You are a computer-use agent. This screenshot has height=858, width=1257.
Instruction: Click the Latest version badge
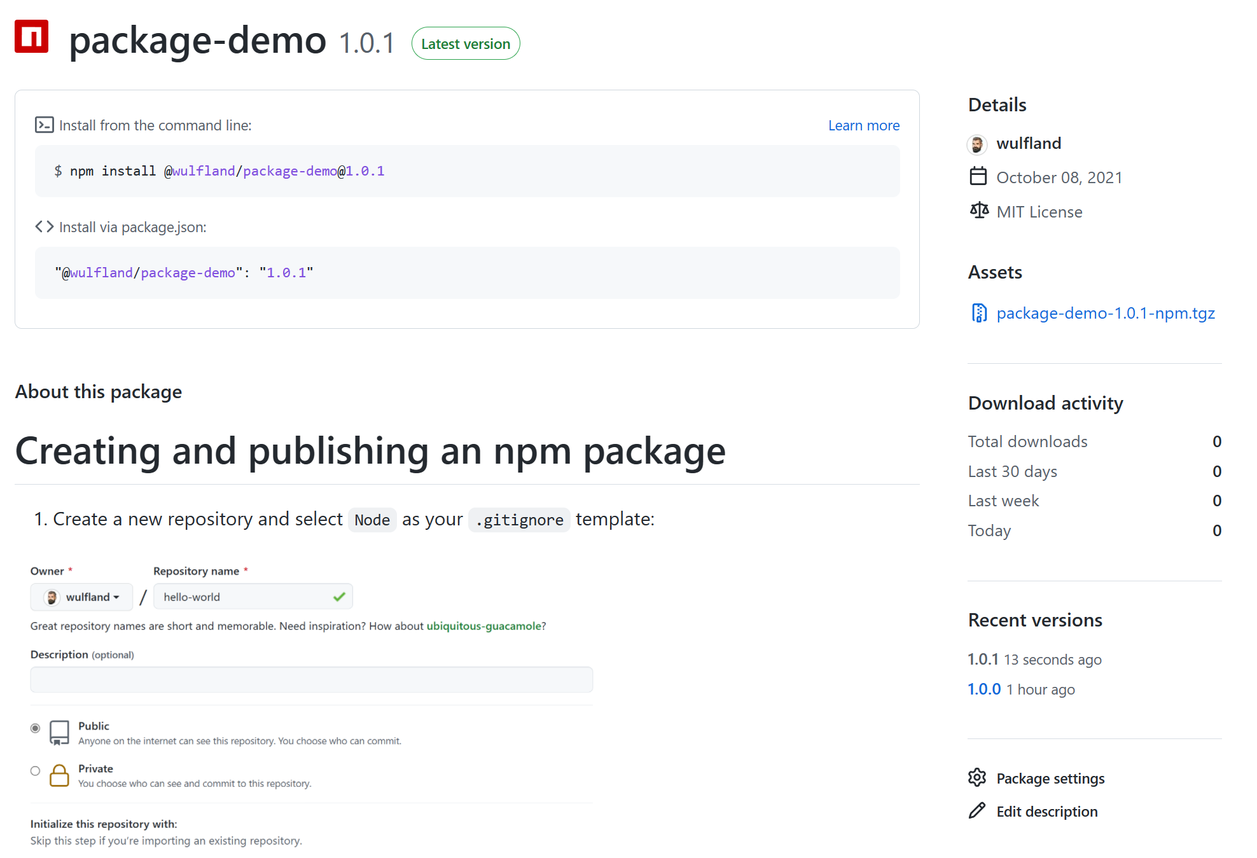(x=466, y=43)
